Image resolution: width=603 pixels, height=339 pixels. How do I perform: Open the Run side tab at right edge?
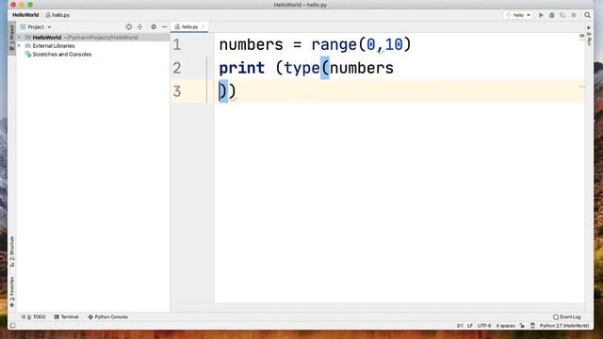tap(589, 36)
